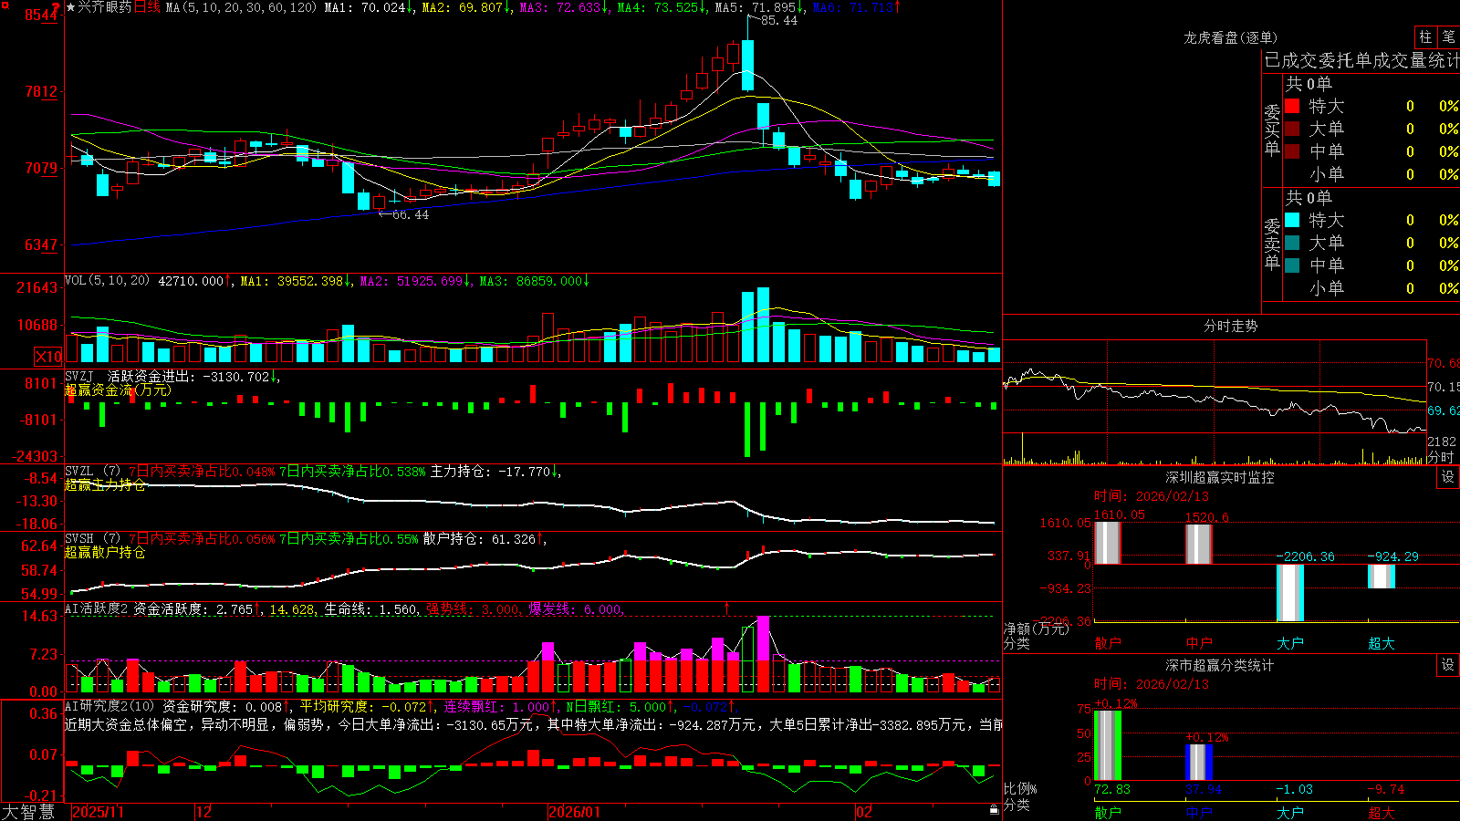Click the dark red 中单 buy order swatch

pos(1292,151)
